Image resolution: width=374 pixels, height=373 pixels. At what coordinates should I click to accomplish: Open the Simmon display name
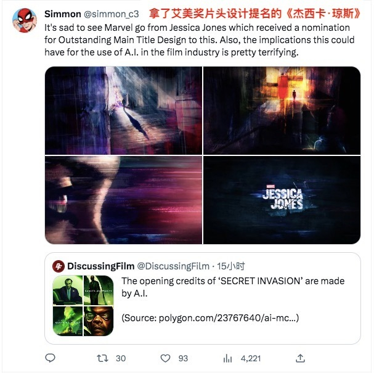tap(63, 14)
